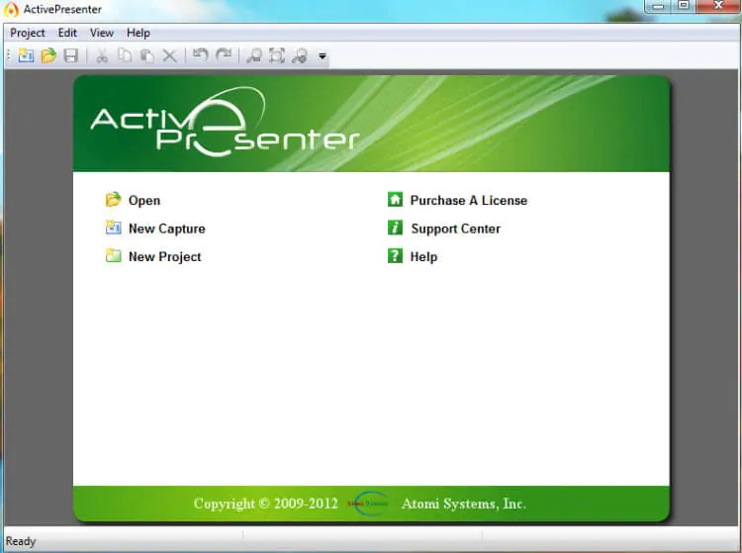The height and width of the screenshot is (553, 742).
Task: Close the ActivePresenter window
Action: pyautogui.click(x=718, y=6)
